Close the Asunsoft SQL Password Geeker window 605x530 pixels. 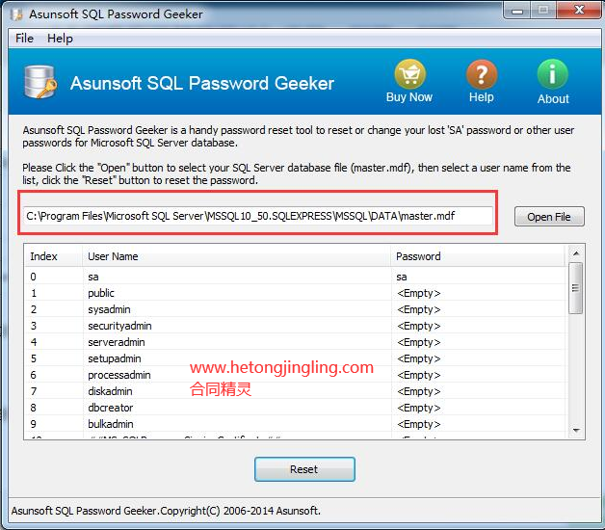click(x=579, y=11)
